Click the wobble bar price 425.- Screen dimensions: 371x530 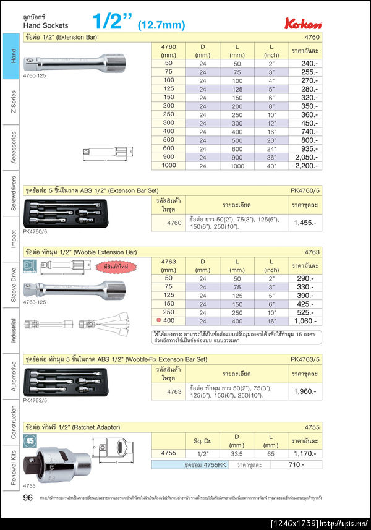(305, 304)
